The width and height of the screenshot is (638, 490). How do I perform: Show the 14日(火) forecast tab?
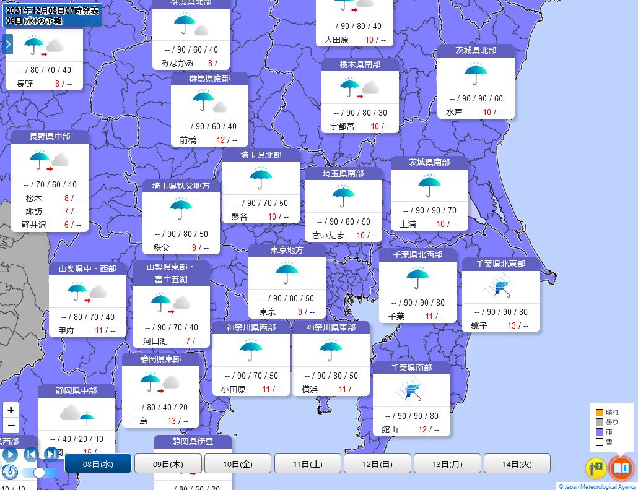[x=517, y=464]
